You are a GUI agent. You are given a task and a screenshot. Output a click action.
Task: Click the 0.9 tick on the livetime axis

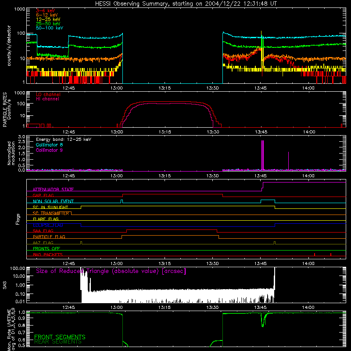pyautogui.click(x=21, y=319)
